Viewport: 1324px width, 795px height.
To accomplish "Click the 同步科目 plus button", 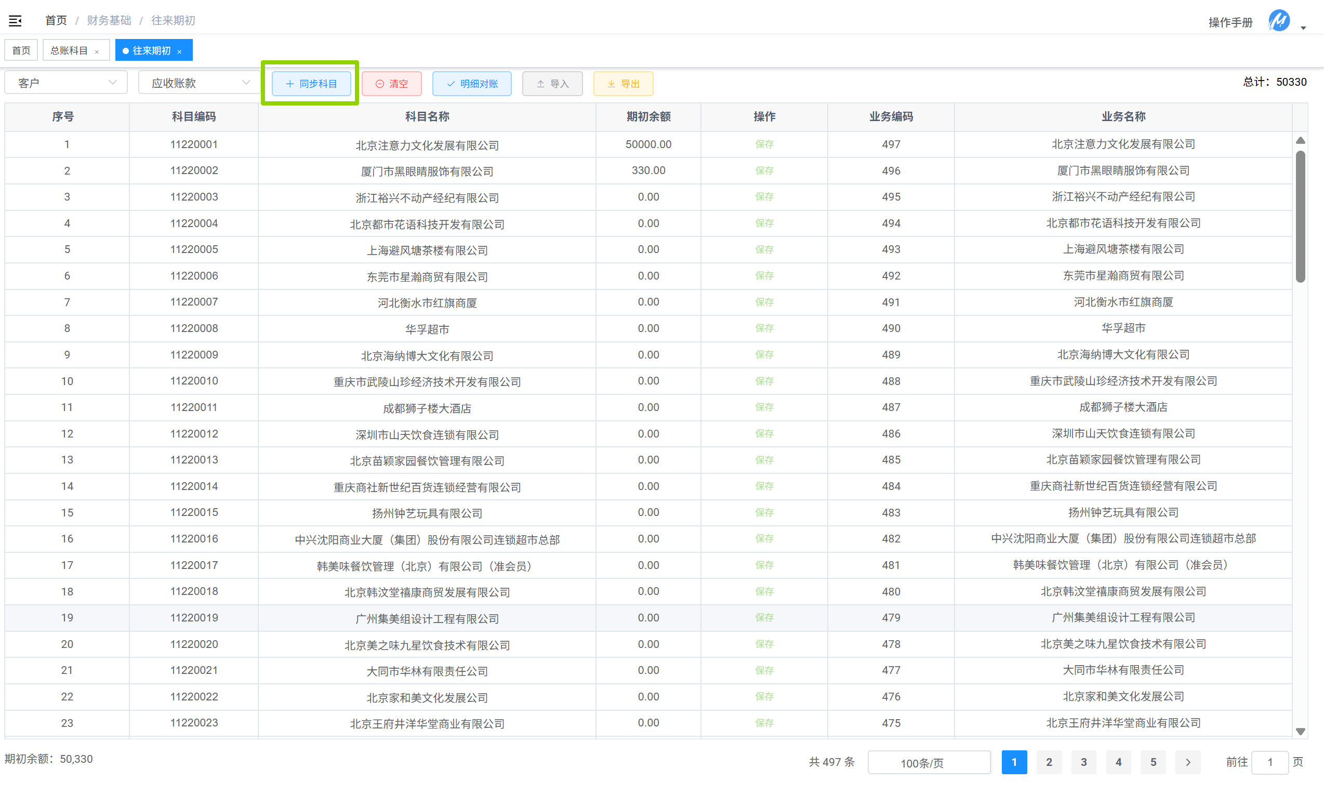I will [311, 84].
